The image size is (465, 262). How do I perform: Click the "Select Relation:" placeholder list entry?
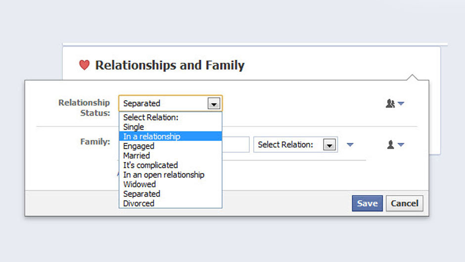click(151, 118)
